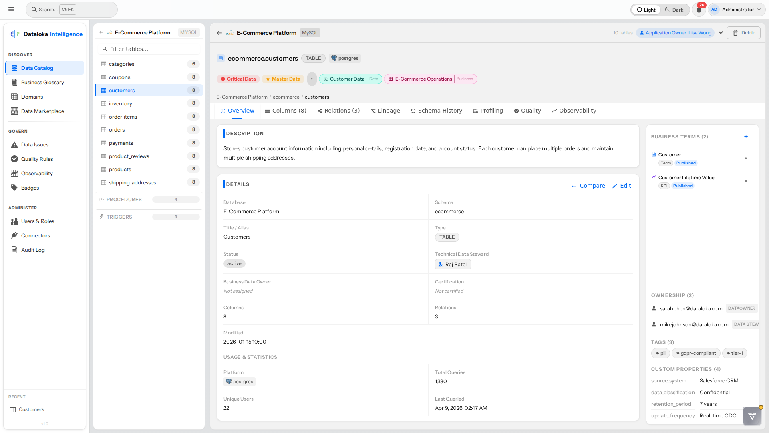Open notifications showing 26 alerts
Viewport: 769px width, 433px height.
coord(699,9)
